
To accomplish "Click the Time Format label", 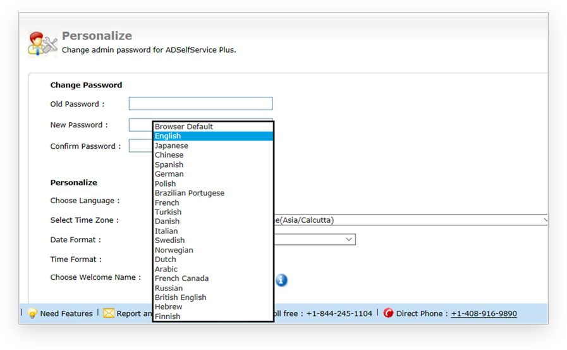I will coord(76,259).
